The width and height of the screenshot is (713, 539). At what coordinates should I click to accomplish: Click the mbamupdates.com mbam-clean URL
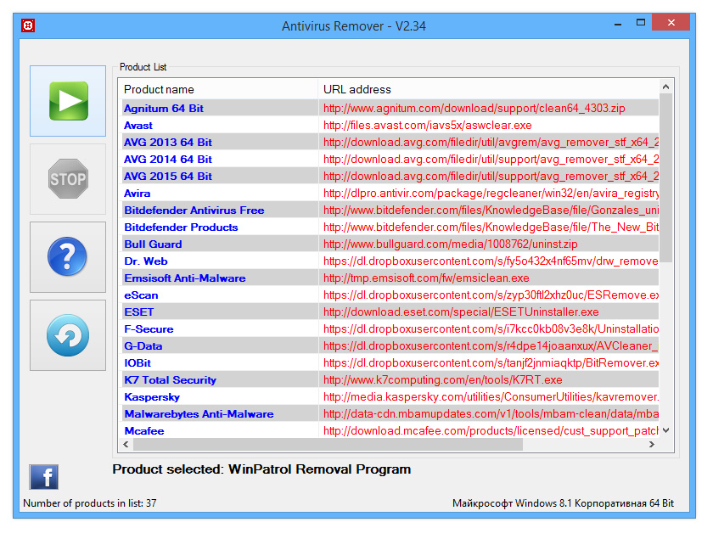491,414
